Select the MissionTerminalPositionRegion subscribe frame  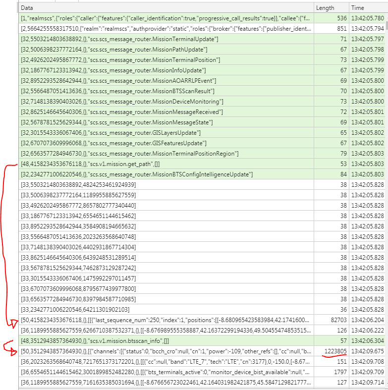point(202,154)
